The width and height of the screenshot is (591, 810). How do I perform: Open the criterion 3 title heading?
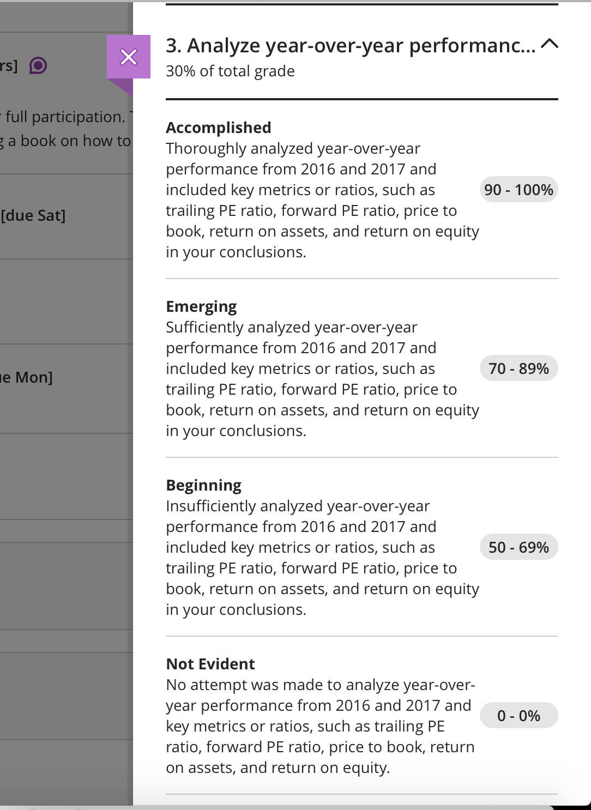[x=351, y=46]
